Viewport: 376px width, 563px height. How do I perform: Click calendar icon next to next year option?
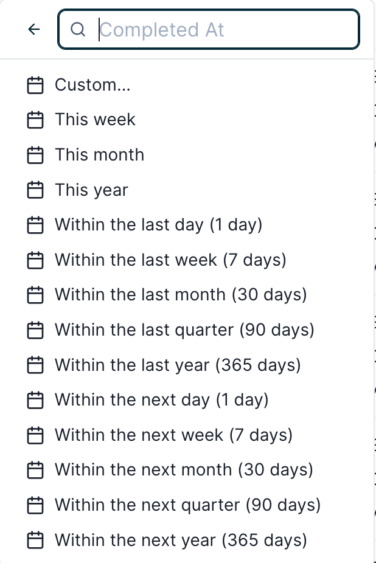(36, 540)
